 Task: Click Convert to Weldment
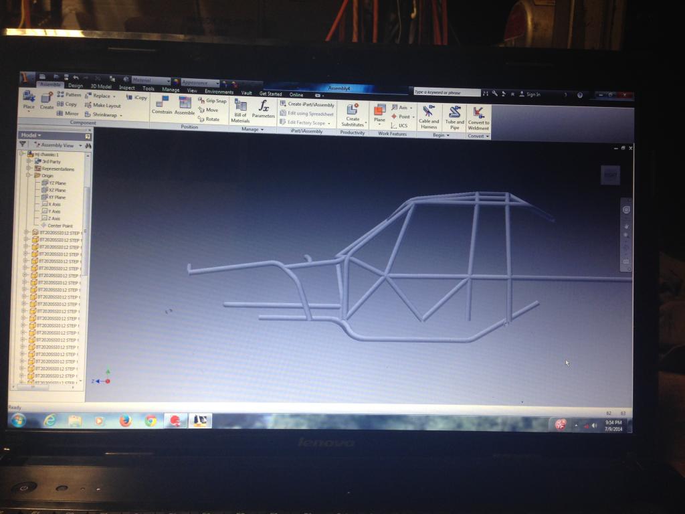pos(478,118)
